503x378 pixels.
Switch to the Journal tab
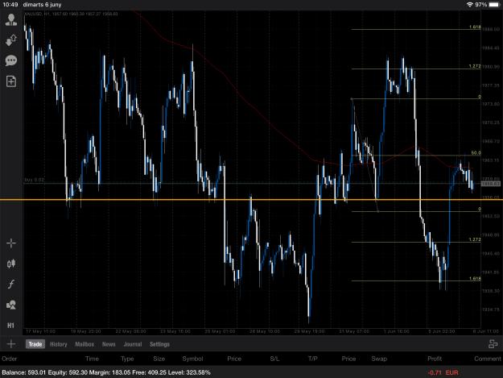(133, 344)
